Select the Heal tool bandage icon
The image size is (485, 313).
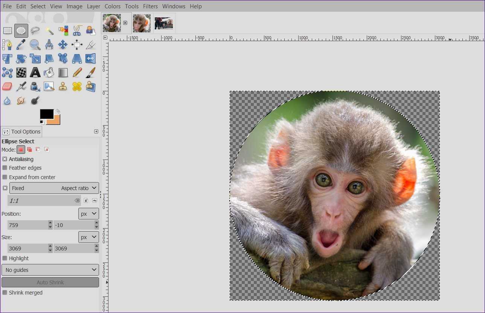point(77,86)
